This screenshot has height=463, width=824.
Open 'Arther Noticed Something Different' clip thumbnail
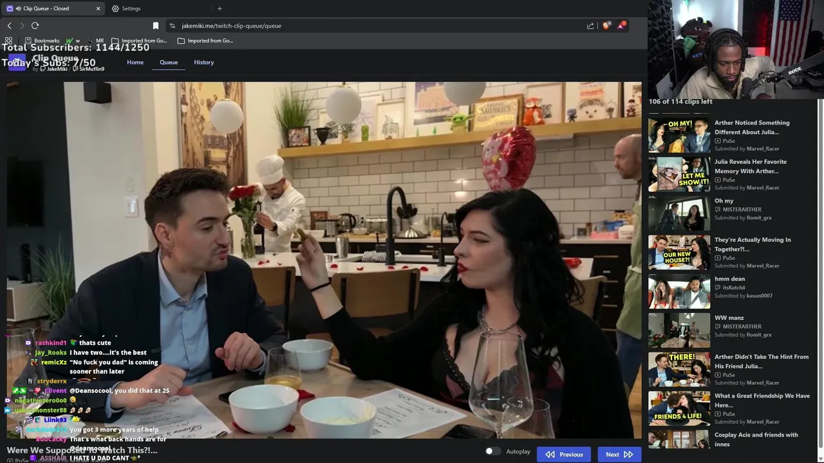pos(679,134)
